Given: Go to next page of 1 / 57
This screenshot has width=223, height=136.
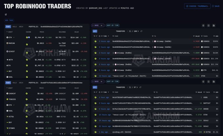Looking at the screenshot, I should [x=137, y=87].
